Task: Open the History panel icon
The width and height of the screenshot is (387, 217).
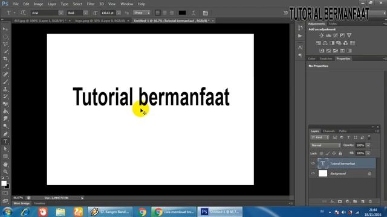Action: click(x=300, y=28)
